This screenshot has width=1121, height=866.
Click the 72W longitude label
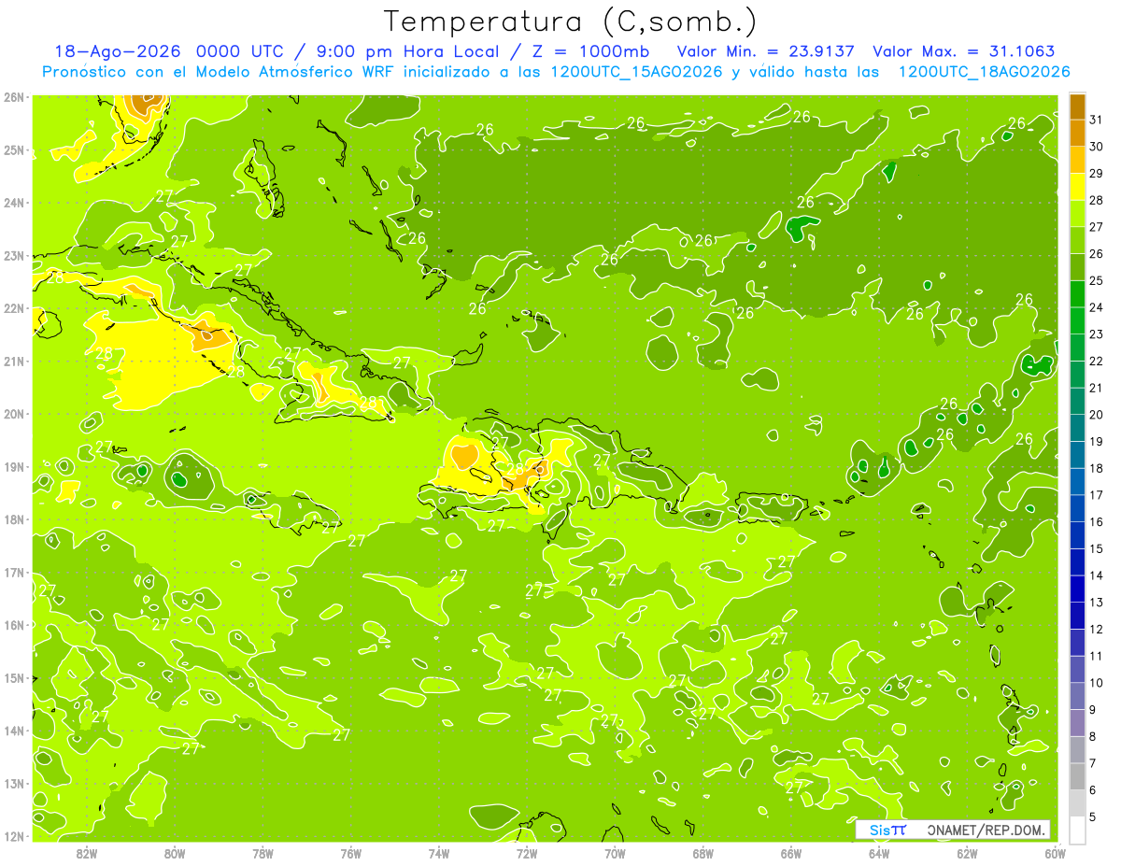(x=527, y=853)
